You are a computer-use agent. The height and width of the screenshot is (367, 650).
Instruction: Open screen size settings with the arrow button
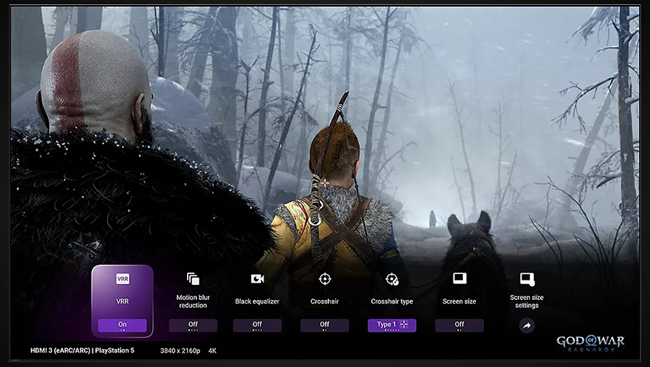coord(527,326)
